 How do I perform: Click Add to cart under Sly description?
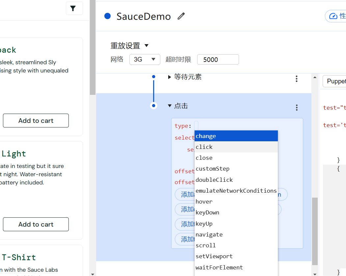[36, 121]
